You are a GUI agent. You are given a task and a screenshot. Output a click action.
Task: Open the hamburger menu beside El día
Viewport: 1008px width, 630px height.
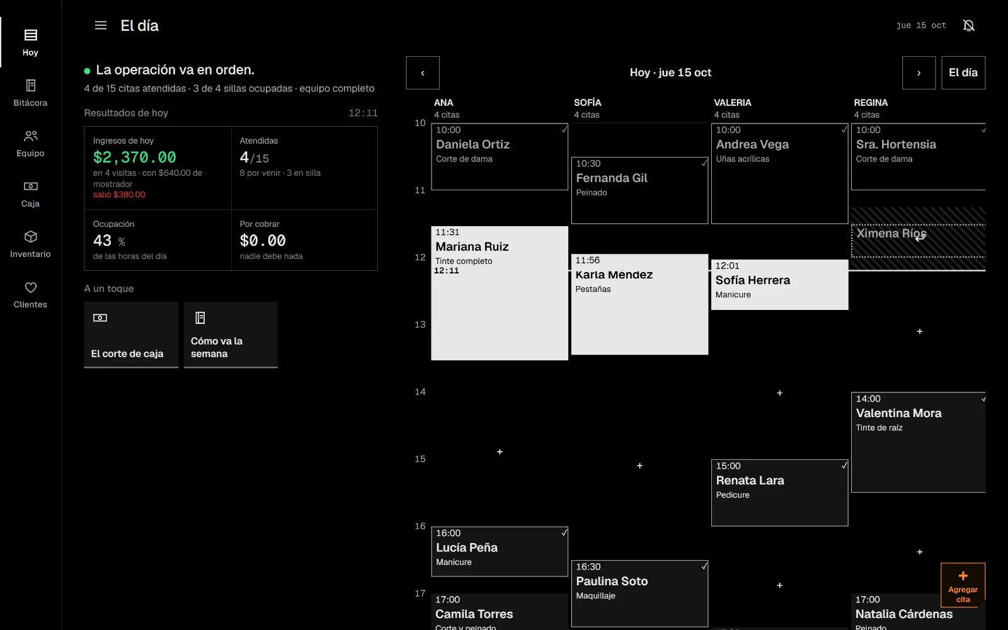[101, 25]
